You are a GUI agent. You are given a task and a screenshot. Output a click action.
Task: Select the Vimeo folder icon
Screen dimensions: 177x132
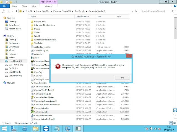(32, 32)
